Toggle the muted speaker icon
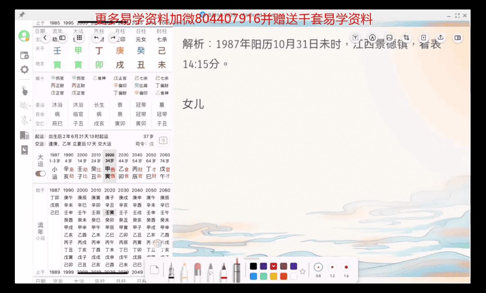The image size is (486, 293). pos(24,105)
